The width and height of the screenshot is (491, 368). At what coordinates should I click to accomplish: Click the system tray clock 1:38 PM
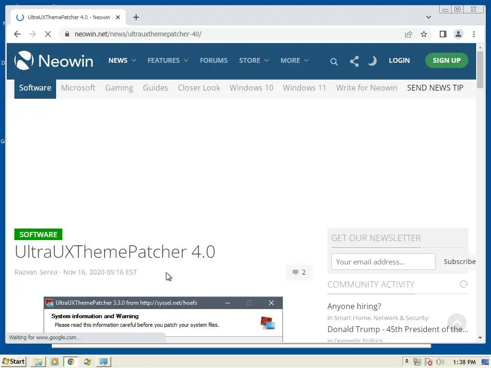464,362
